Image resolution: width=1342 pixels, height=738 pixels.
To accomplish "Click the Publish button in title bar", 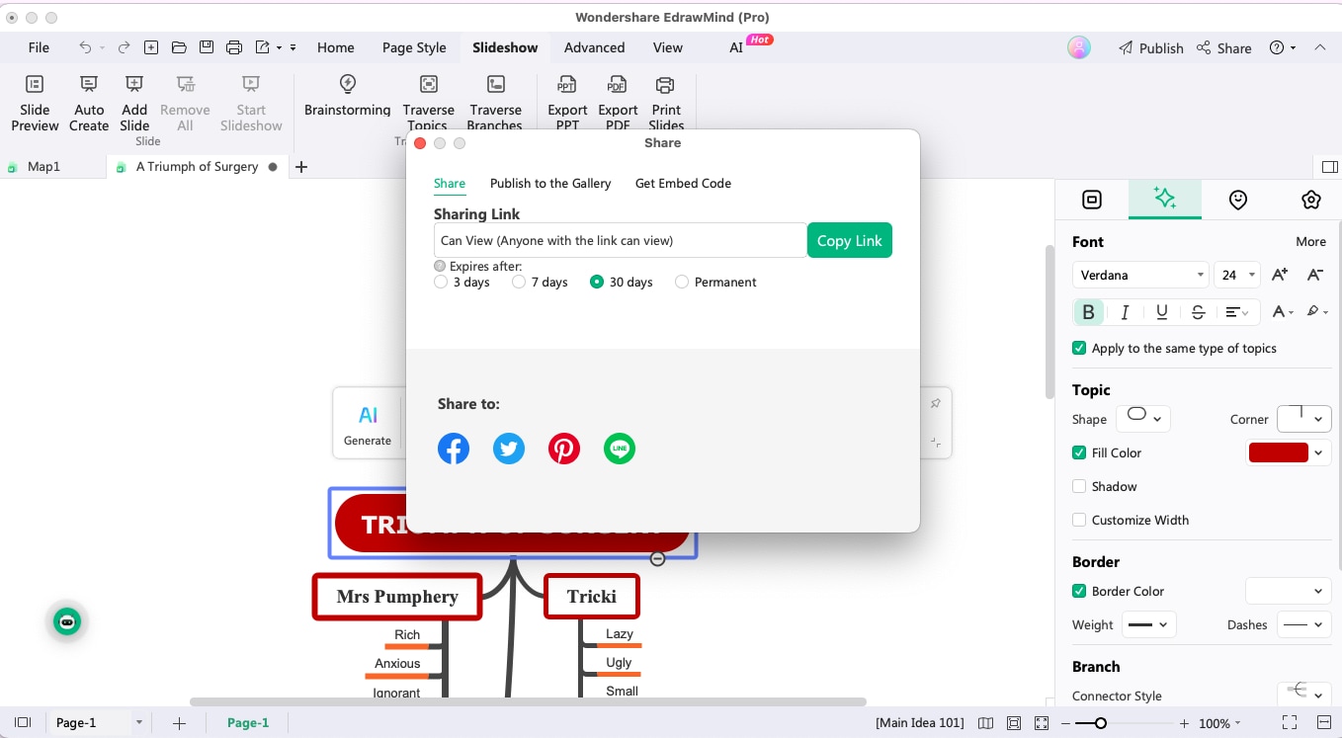I will tap(1151, 47).
